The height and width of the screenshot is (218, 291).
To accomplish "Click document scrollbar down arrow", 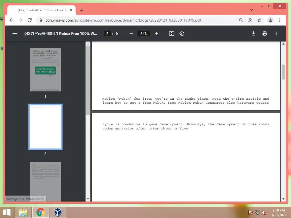I will pyautogui.click(x=283, y=199).
